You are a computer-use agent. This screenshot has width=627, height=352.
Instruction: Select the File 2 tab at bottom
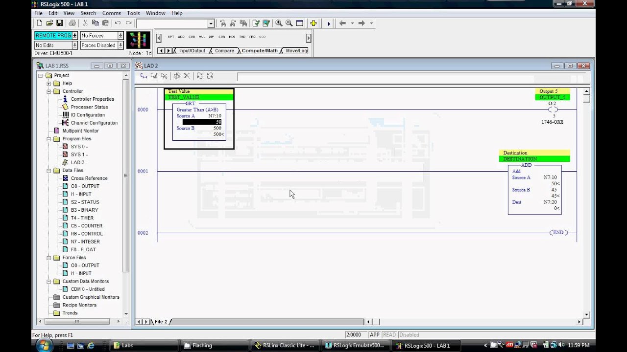tap(161, 322)
